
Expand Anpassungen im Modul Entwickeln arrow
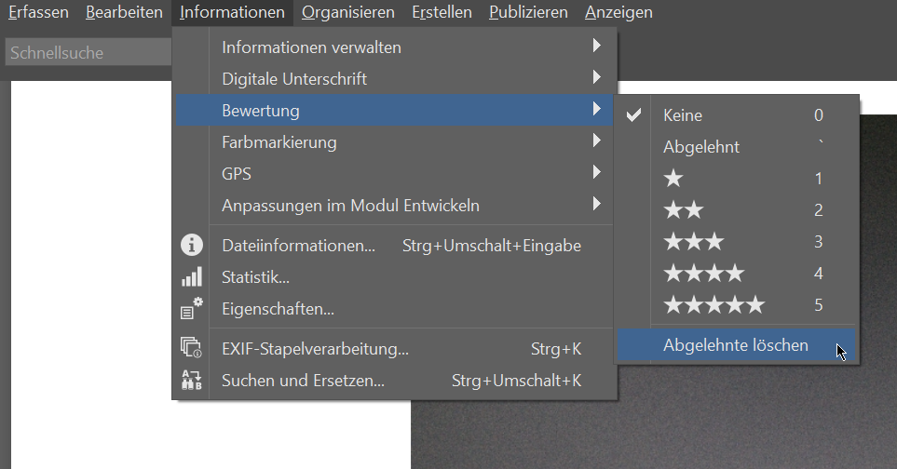[597, 204]
